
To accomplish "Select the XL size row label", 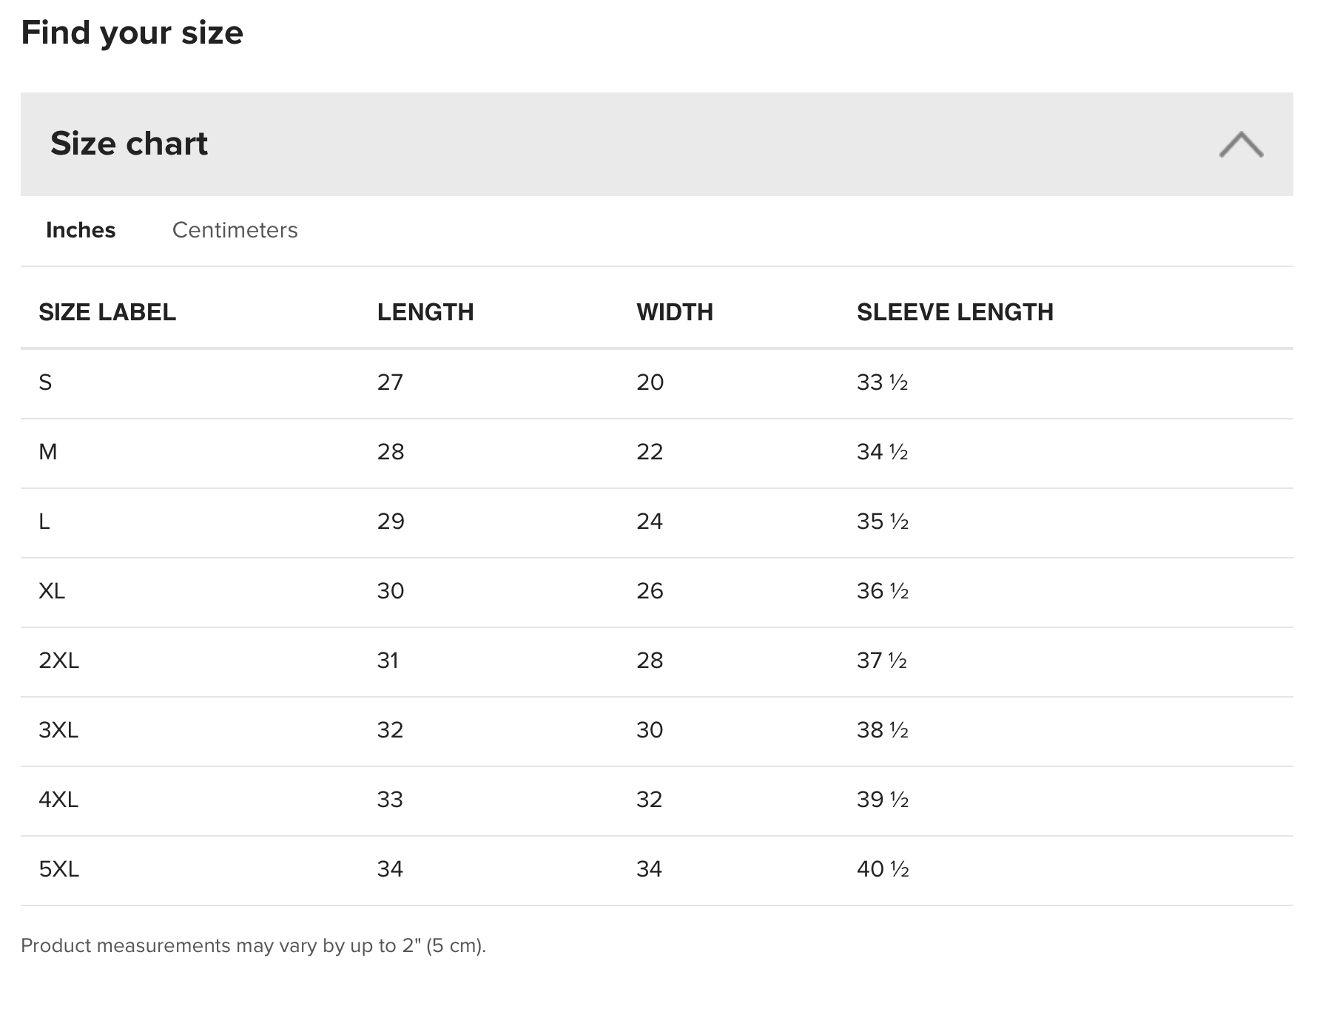I will point(52,591).
